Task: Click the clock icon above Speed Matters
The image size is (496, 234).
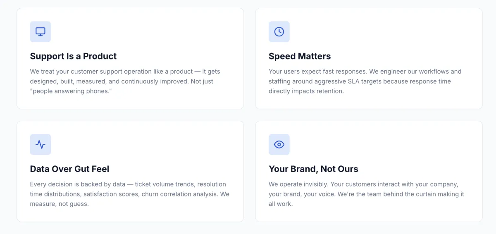Action: [x=279, y=32]
